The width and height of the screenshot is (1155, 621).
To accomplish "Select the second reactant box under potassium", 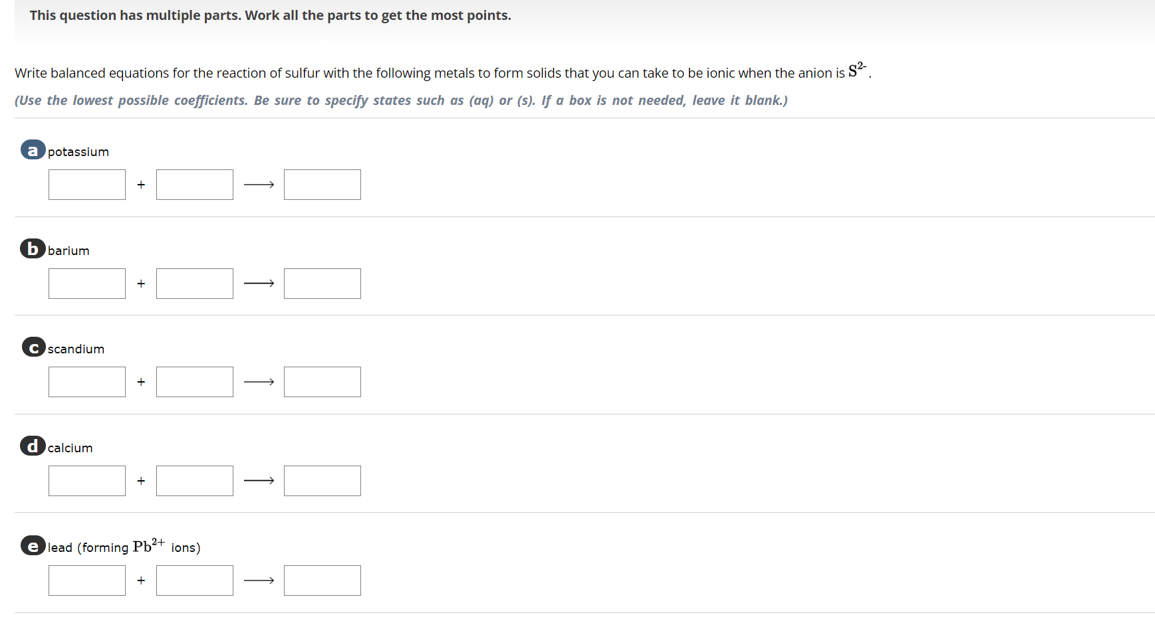I will coord(194,184).
